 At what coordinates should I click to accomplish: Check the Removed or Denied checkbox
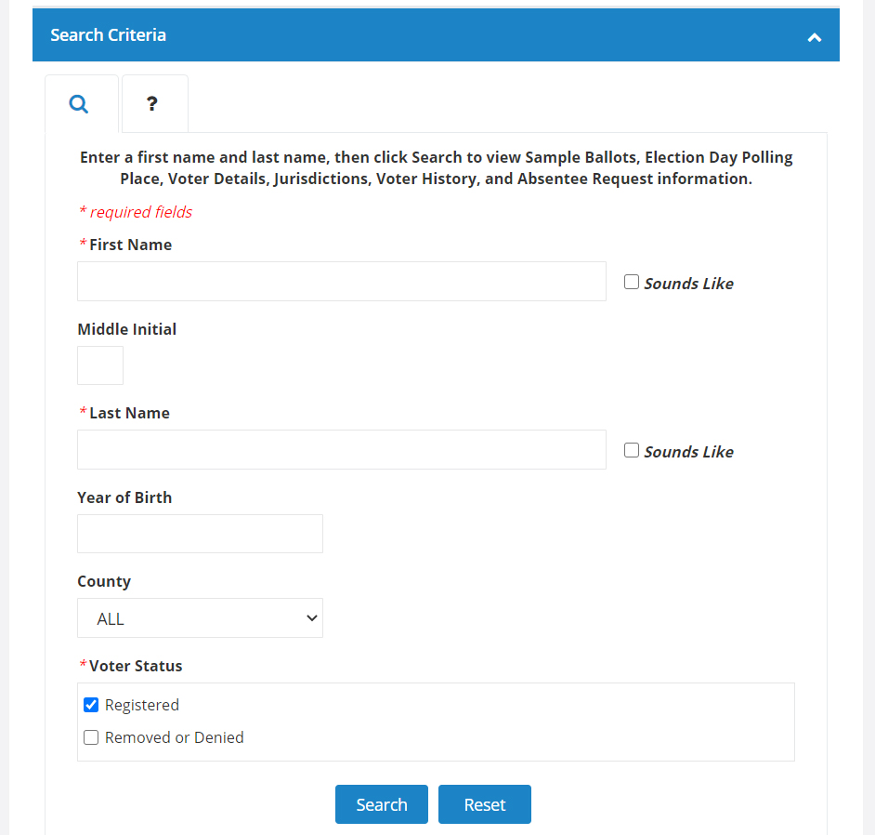(x=91, y=737)
